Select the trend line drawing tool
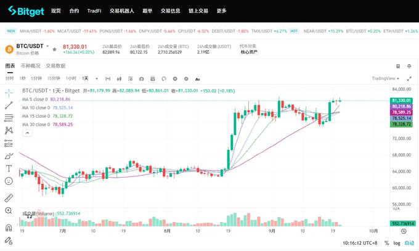 pos(9,105)
